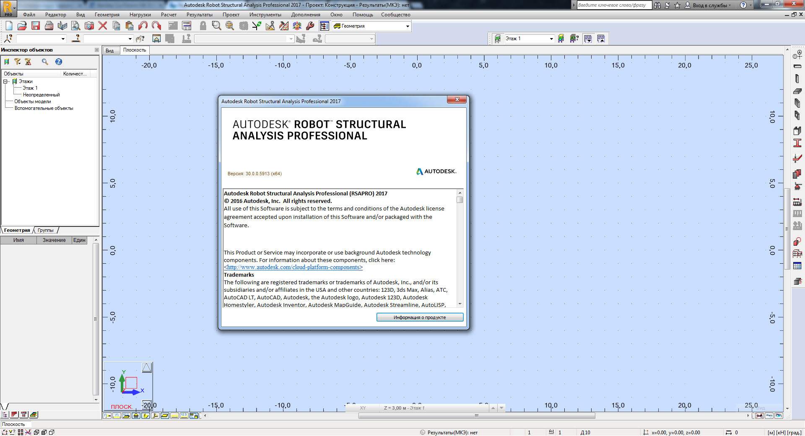Click the search magnifier icon in Object Inspector
This screenshot has width=805, height=436.
coord(45,62)
